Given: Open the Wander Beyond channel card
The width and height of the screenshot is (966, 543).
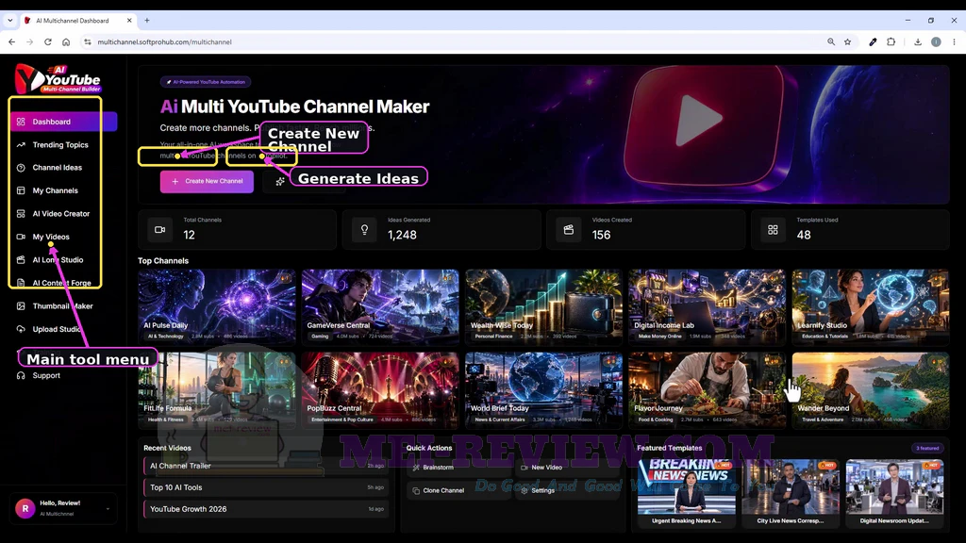Looking at the screenshot, I should (x=871, y=389).
